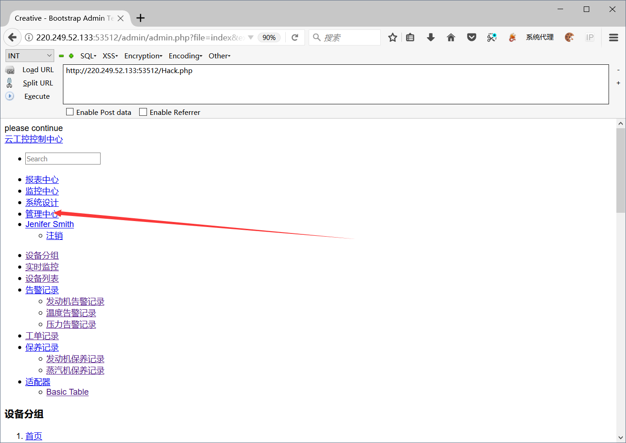The height and width of the screenshot is (443, 626).
Task: Open the INT type selector dropdown
Action: click(x=29, y=55)
